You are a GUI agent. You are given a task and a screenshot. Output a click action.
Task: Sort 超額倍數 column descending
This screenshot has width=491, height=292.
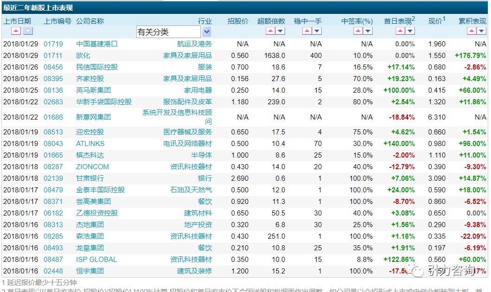point(280,31)
